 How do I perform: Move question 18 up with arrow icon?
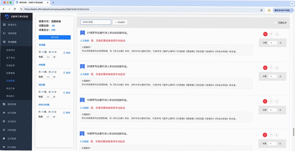coord(271,135)
